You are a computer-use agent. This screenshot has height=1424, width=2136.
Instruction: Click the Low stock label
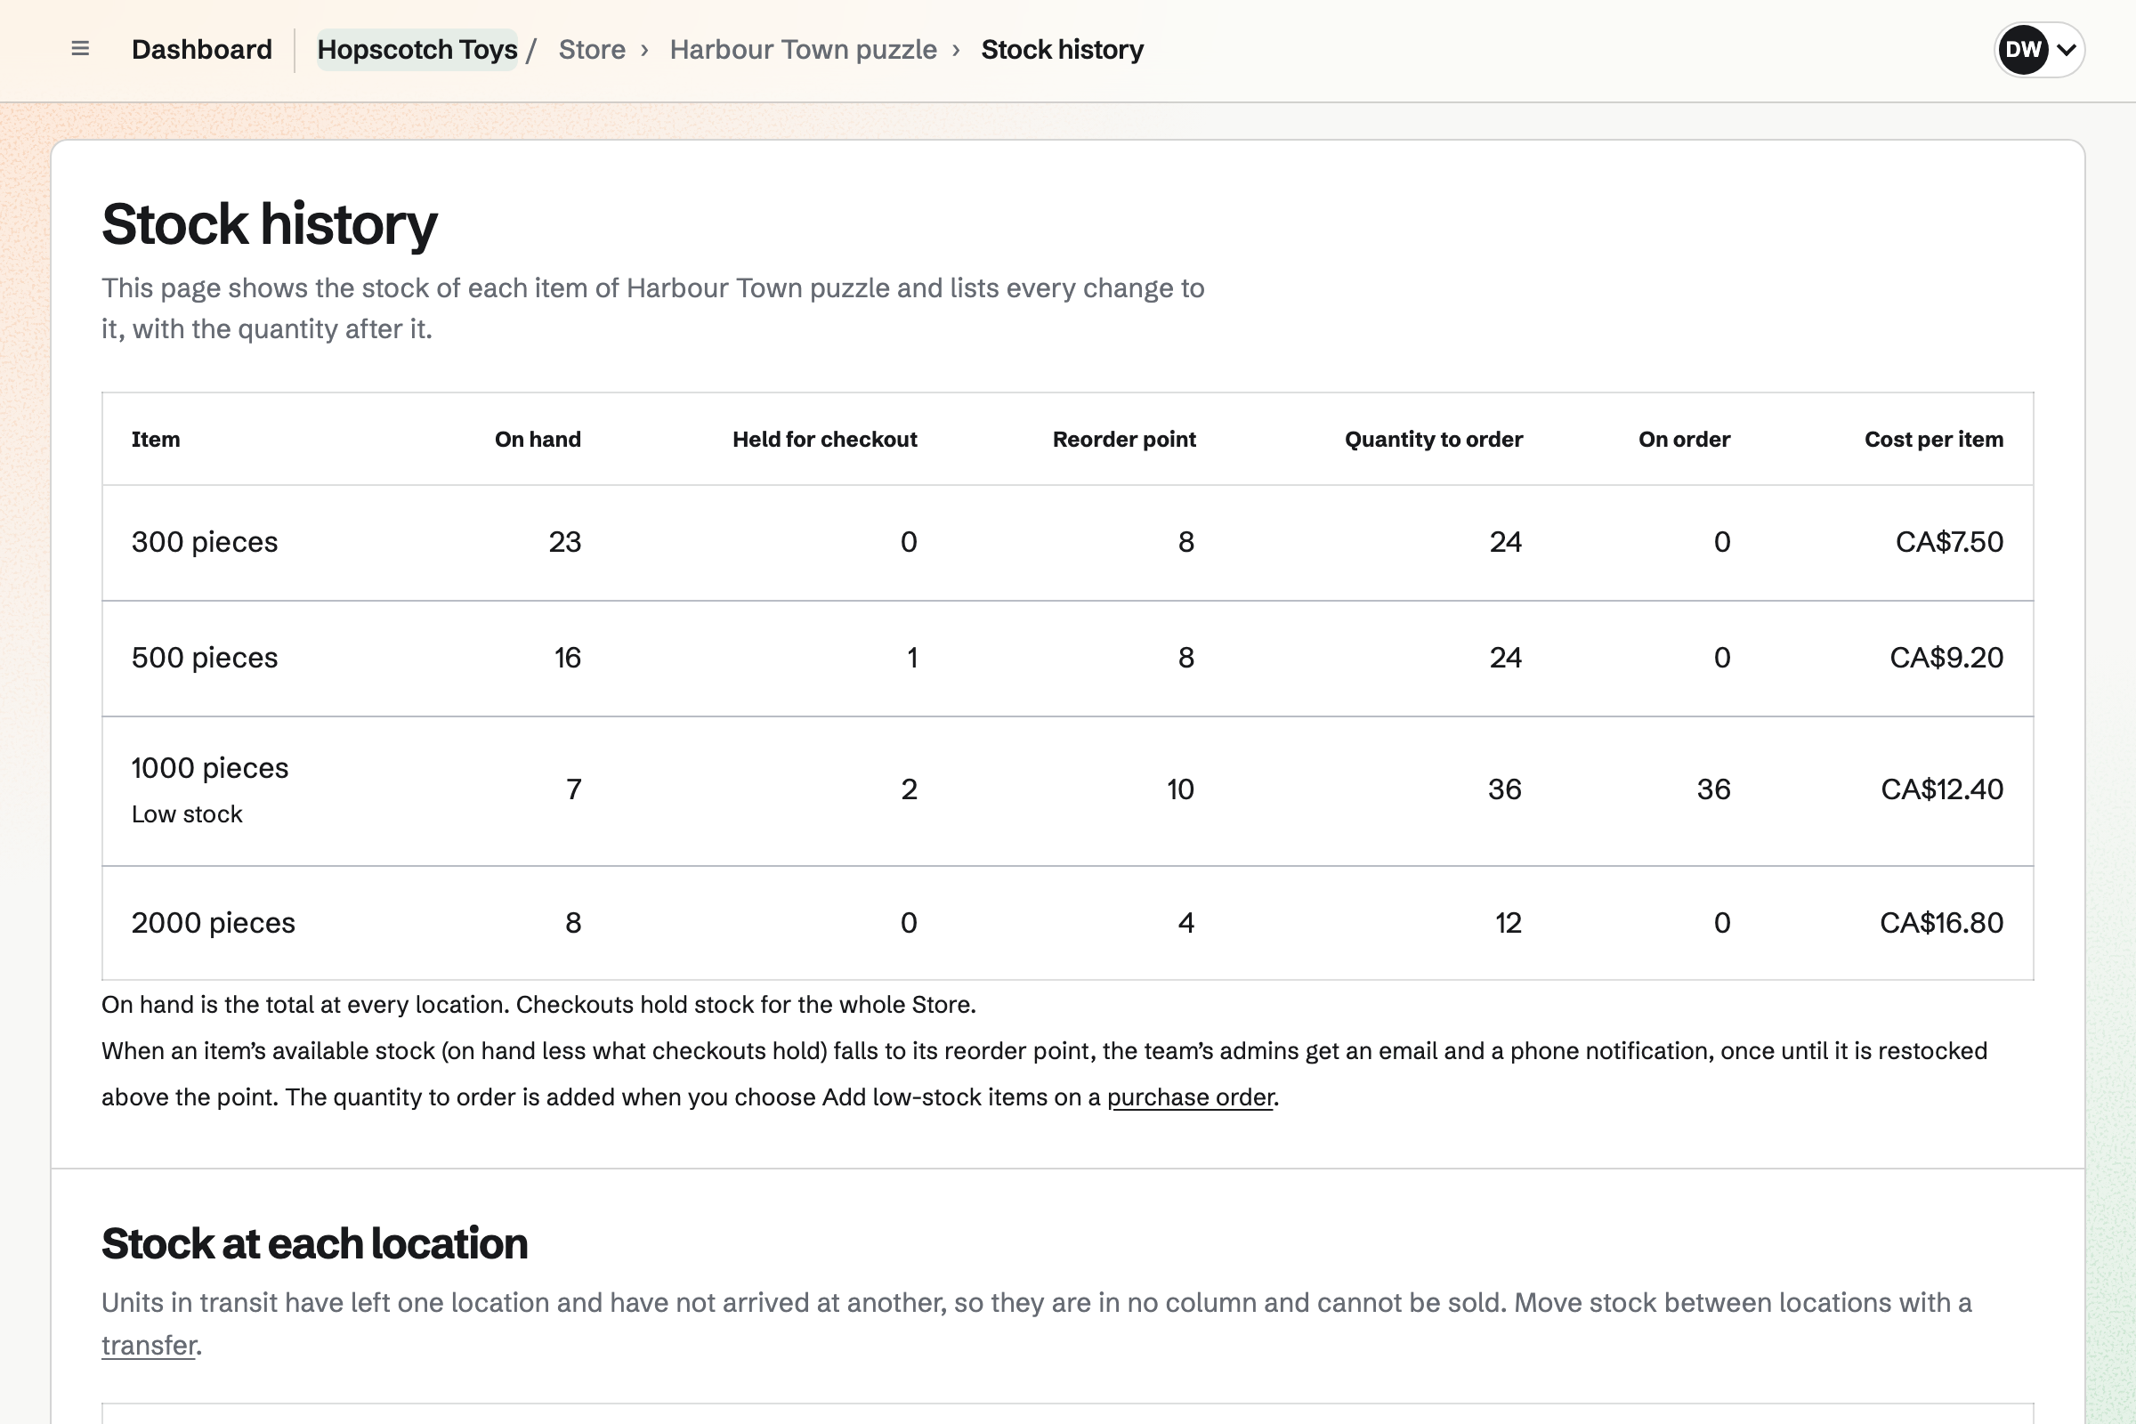click(x=187, y=814)
